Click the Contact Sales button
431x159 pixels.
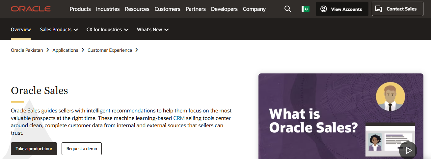[397, 9]
